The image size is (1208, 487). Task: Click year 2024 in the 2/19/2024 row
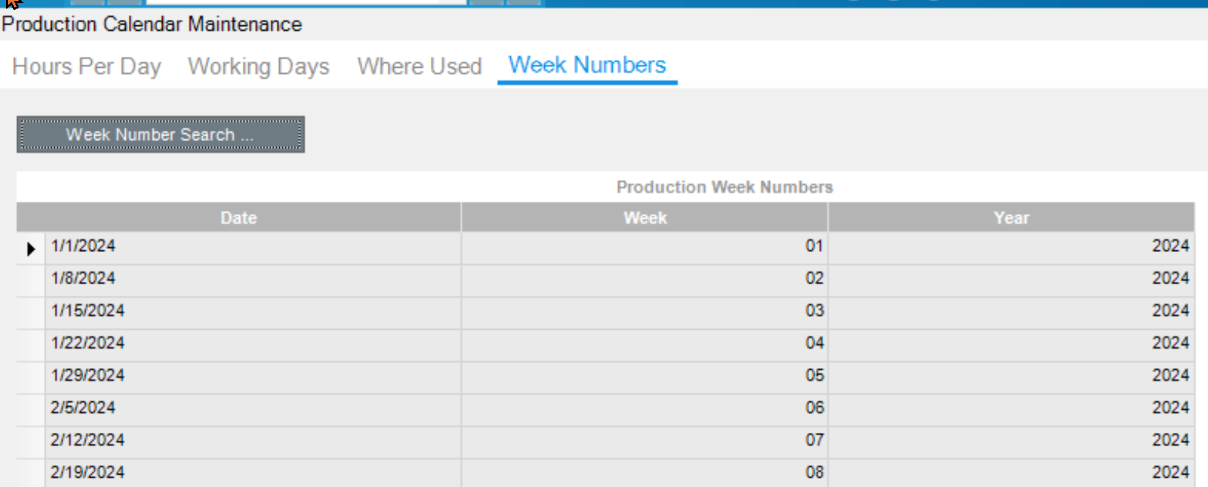coord(1011,473)
